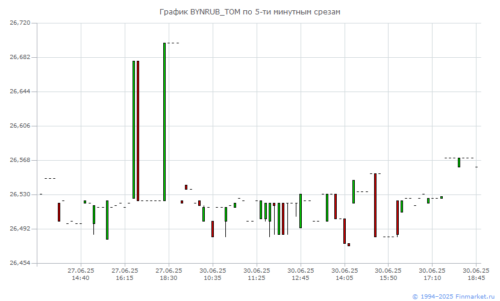500x301 pixels.
Task: Click the 26,492 price axis label
Action: point(20,229)
